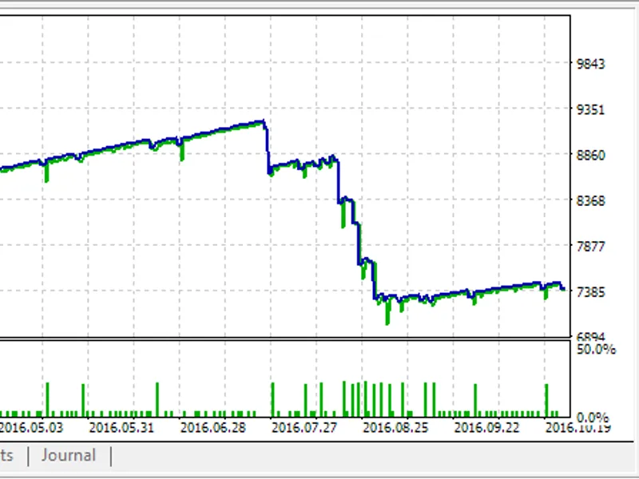The height and width of the screenshot is (479, 639).
Task: Click the 7877 axis value
Action: (590, 247)
